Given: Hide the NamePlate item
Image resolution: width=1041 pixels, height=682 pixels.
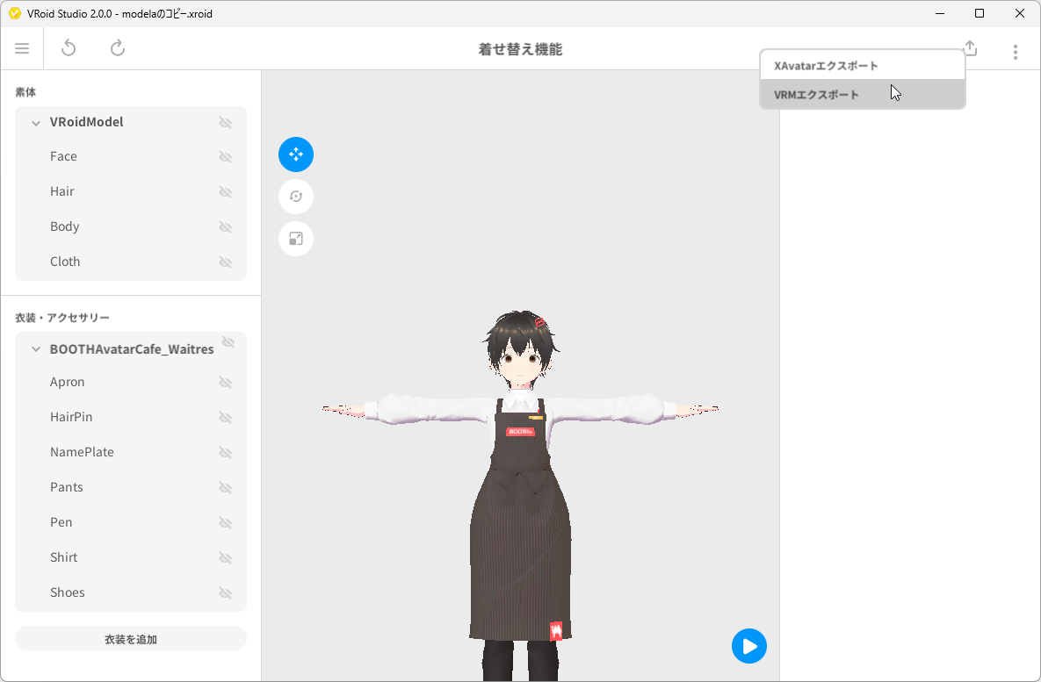Looking at the screenshot, I should (226, 452).
